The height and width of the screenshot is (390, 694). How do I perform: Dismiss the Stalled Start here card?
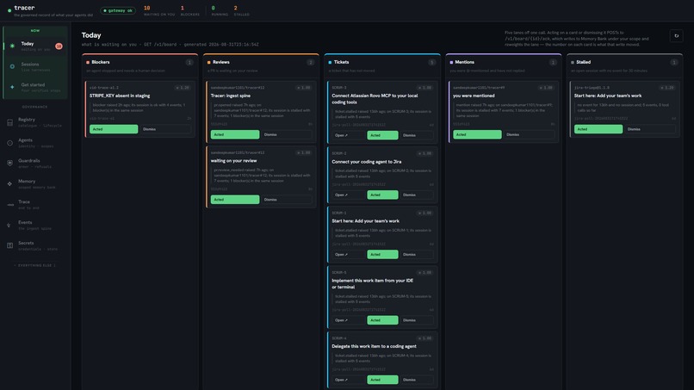(x=650, y=129)
